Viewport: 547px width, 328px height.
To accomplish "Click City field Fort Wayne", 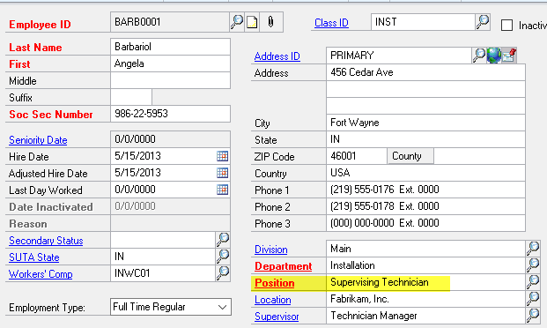I will (x=426, y=123).
